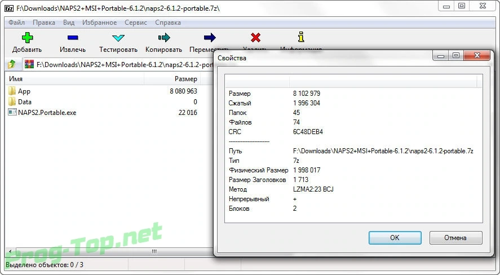The image size is (500, 275).
Task: Click the Блоков row label
Action: pyautogui.click(x=239, y=209)
